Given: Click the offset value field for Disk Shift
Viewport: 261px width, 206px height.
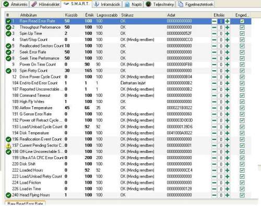Looking at the screenshot, I should (221, 164).
